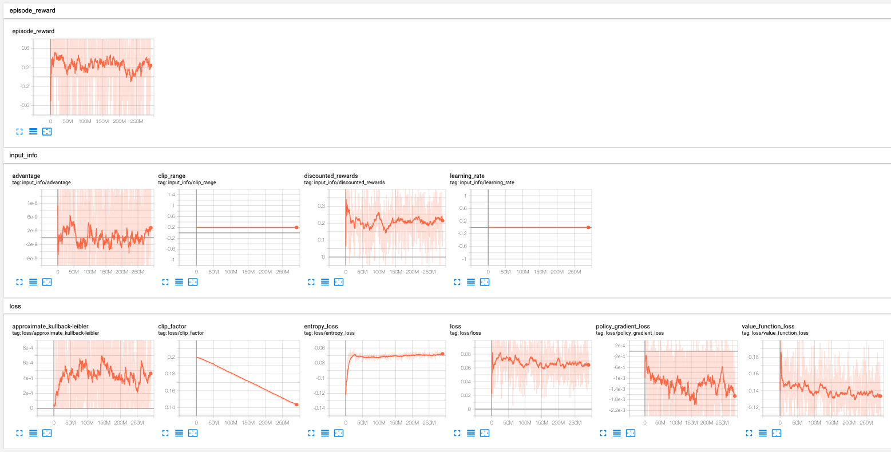Viewport: 891px width, 452px height.
Task: Select text 'tag: loss/entropy_loss'
Action: [329, 333]
